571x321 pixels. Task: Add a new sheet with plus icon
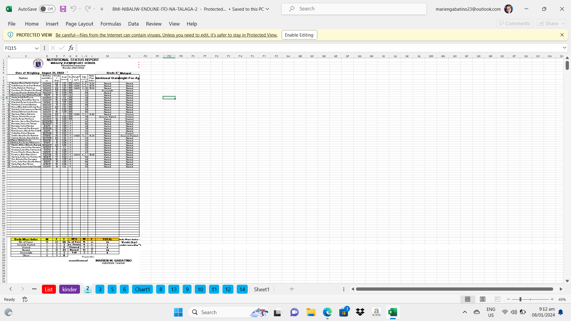[x=292, y=289]
